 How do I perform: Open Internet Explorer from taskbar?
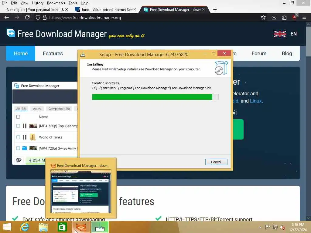[25, 227]
